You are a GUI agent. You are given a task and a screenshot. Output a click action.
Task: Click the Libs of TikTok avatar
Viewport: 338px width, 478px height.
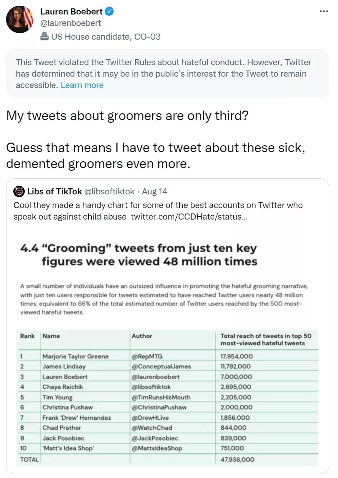pos(19,191)
